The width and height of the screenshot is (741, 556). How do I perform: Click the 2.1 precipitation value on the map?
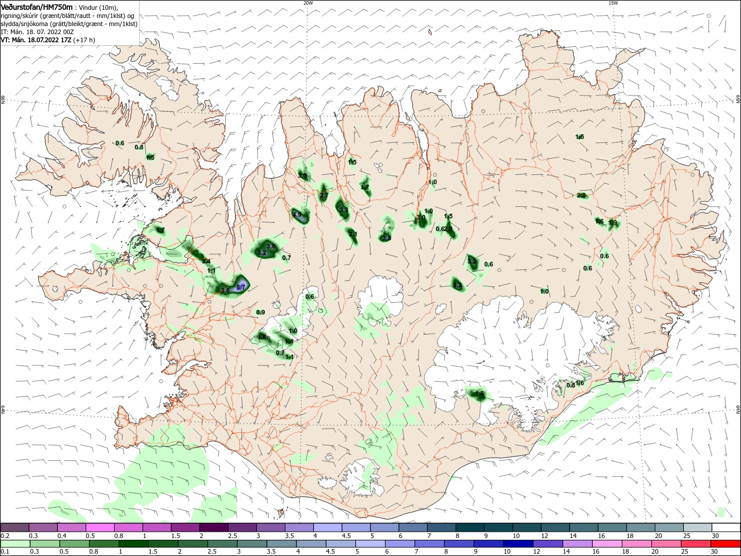(353, 234)
